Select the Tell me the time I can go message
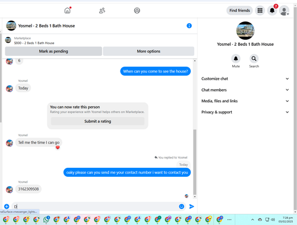 tap(39, 142)
